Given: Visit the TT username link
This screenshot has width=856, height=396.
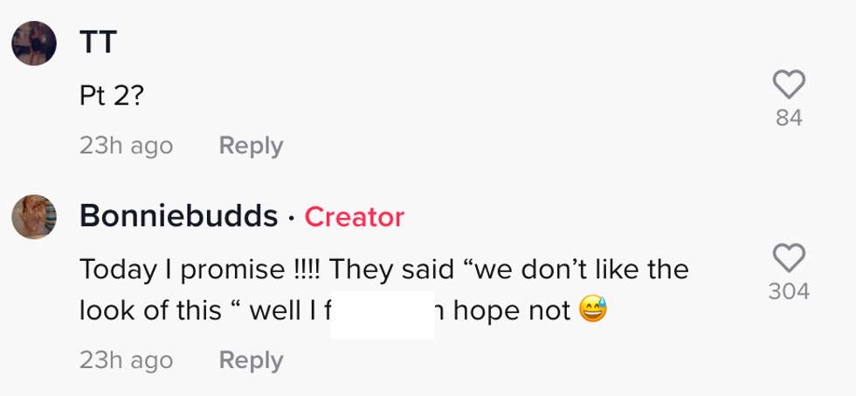Looking at the screenshot, I should [98, 42].
